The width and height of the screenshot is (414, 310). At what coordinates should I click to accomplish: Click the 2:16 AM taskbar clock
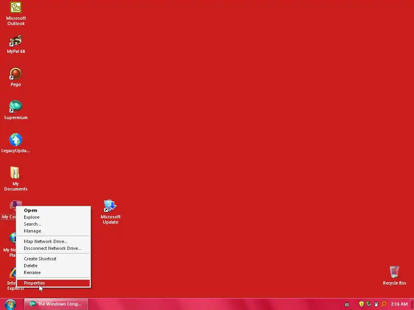(x=399, y=304)
